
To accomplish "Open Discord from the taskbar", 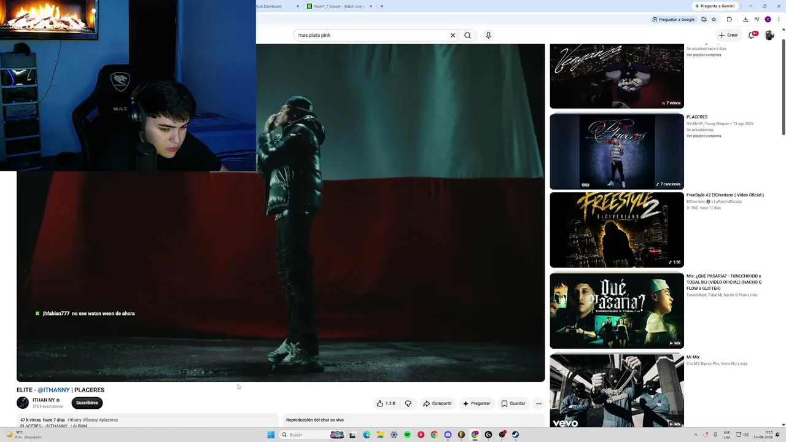I will pyautogui.click(x=448, y=435).
